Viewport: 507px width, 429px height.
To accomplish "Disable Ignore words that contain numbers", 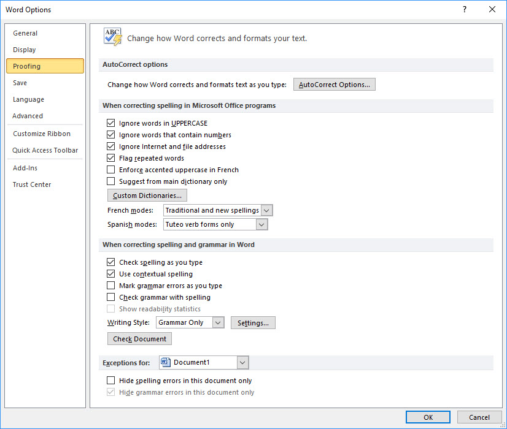I will coord(111,135).
